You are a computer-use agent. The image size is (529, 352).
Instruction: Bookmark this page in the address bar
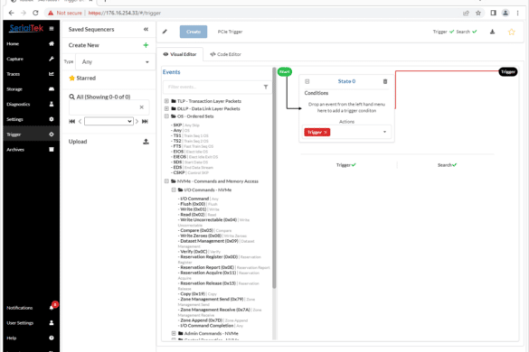tap(478, 14)
